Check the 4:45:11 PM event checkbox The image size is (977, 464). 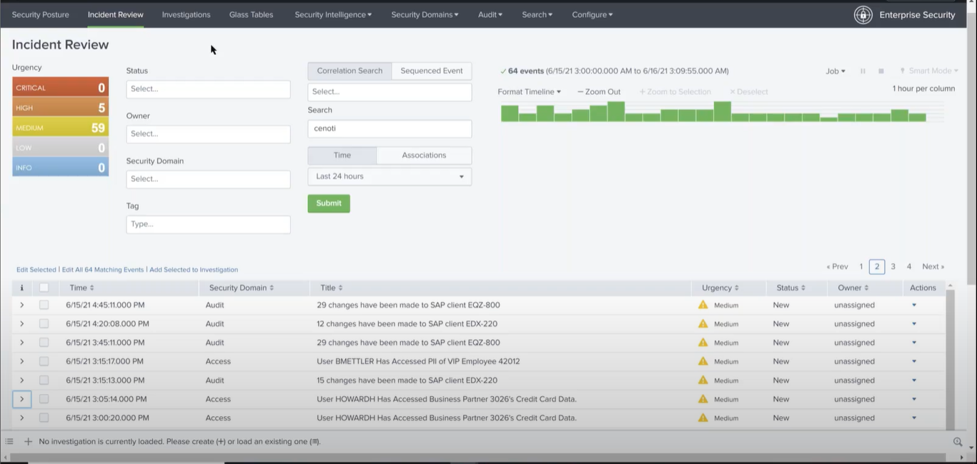[44, 305]
